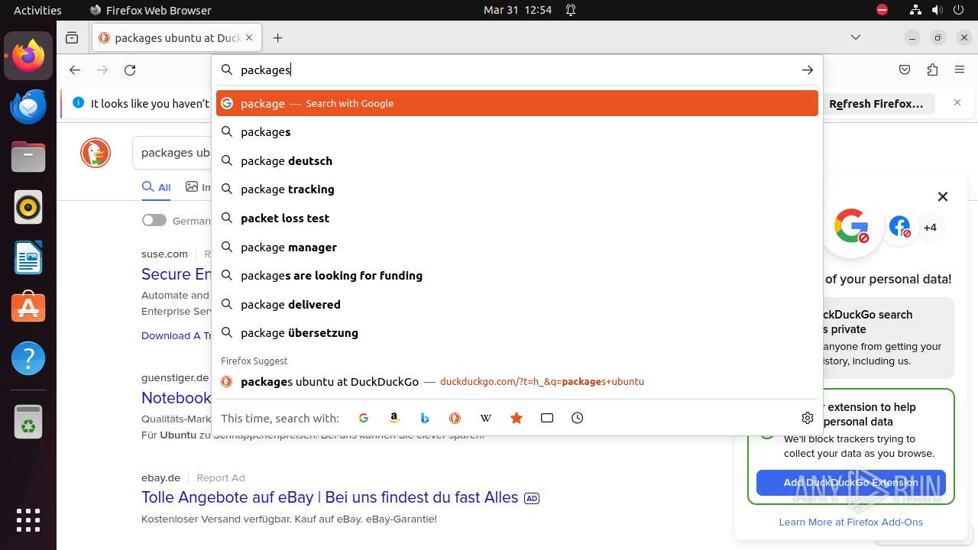Focus the address bar text field

click(517, 70)
